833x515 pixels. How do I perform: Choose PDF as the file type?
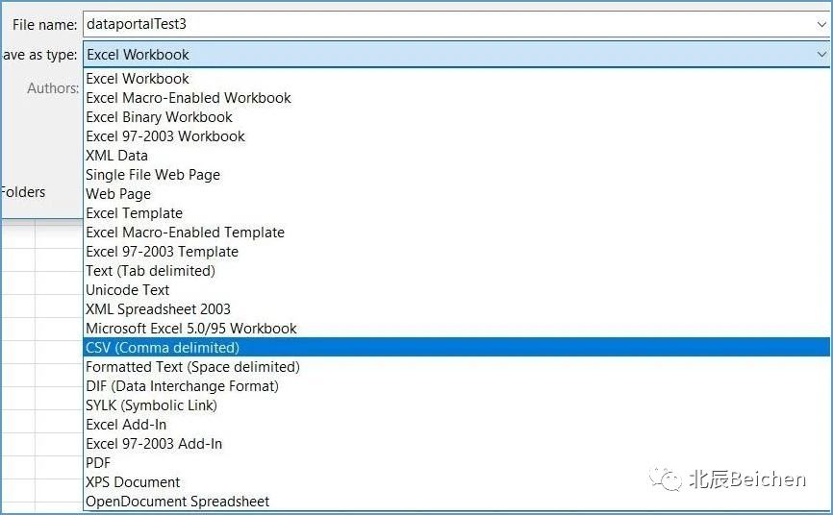(x=98, y=463)
